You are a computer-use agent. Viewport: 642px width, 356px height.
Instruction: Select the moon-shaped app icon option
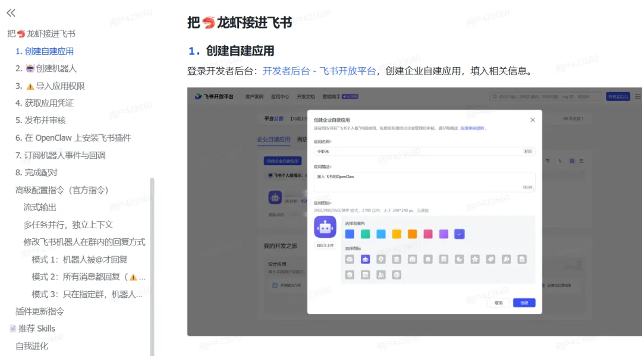point(460,260)
